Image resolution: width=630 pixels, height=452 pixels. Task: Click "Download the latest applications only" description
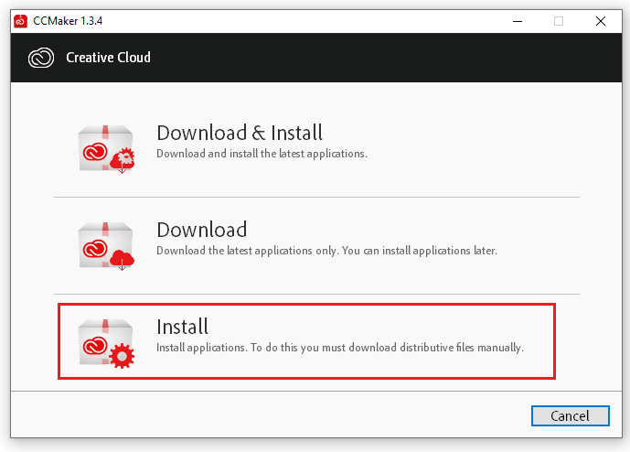click(326, 251)
